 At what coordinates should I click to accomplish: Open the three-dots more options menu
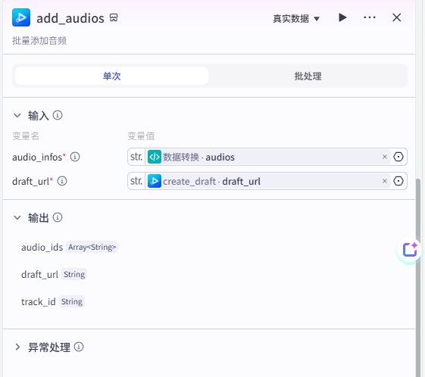pos(370,17)
